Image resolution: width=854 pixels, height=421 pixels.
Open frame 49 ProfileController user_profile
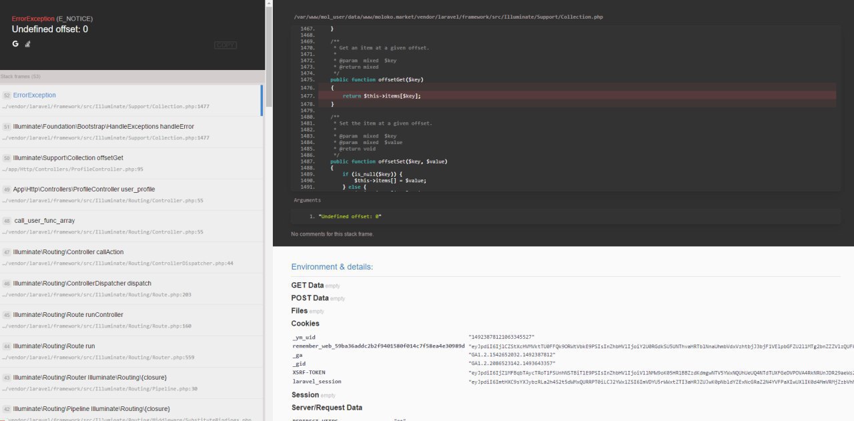[131, 194]
